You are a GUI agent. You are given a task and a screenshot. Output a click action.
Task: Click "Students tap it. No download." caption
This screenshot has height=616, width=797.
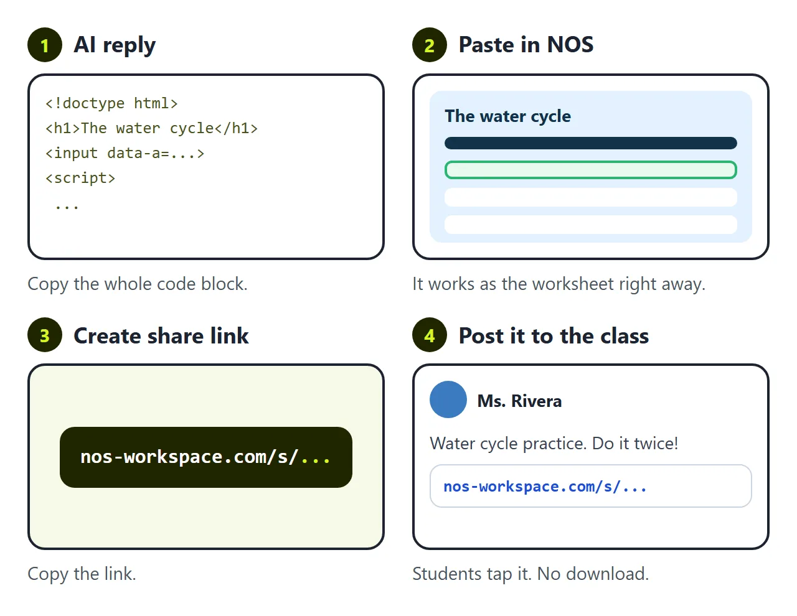tap(531, 574)
